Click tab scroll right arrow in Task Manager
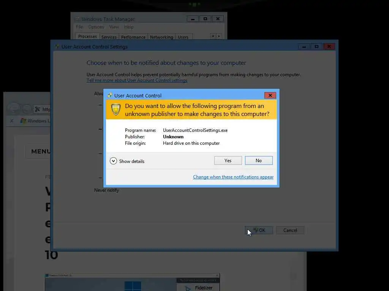 (219, 36)
